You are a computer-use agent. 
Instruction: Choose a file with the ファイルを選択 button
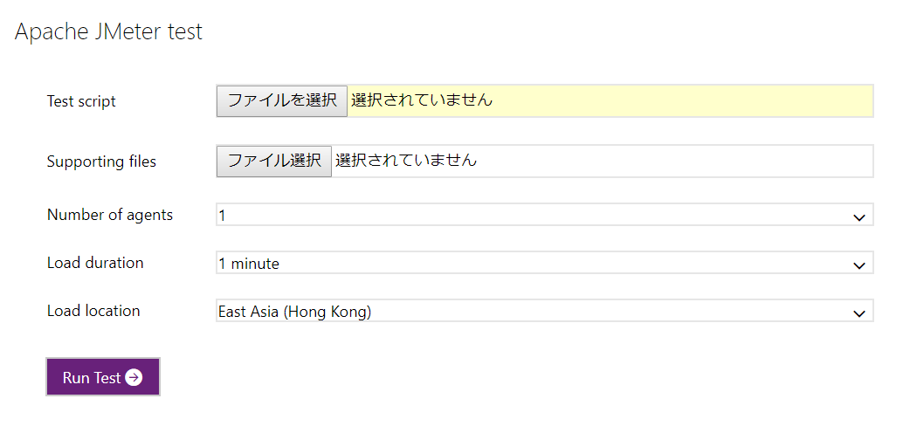282,100
